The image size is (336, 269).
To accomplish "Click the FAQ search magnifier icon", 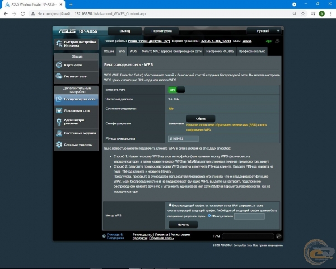I will (x=278, y=236).
